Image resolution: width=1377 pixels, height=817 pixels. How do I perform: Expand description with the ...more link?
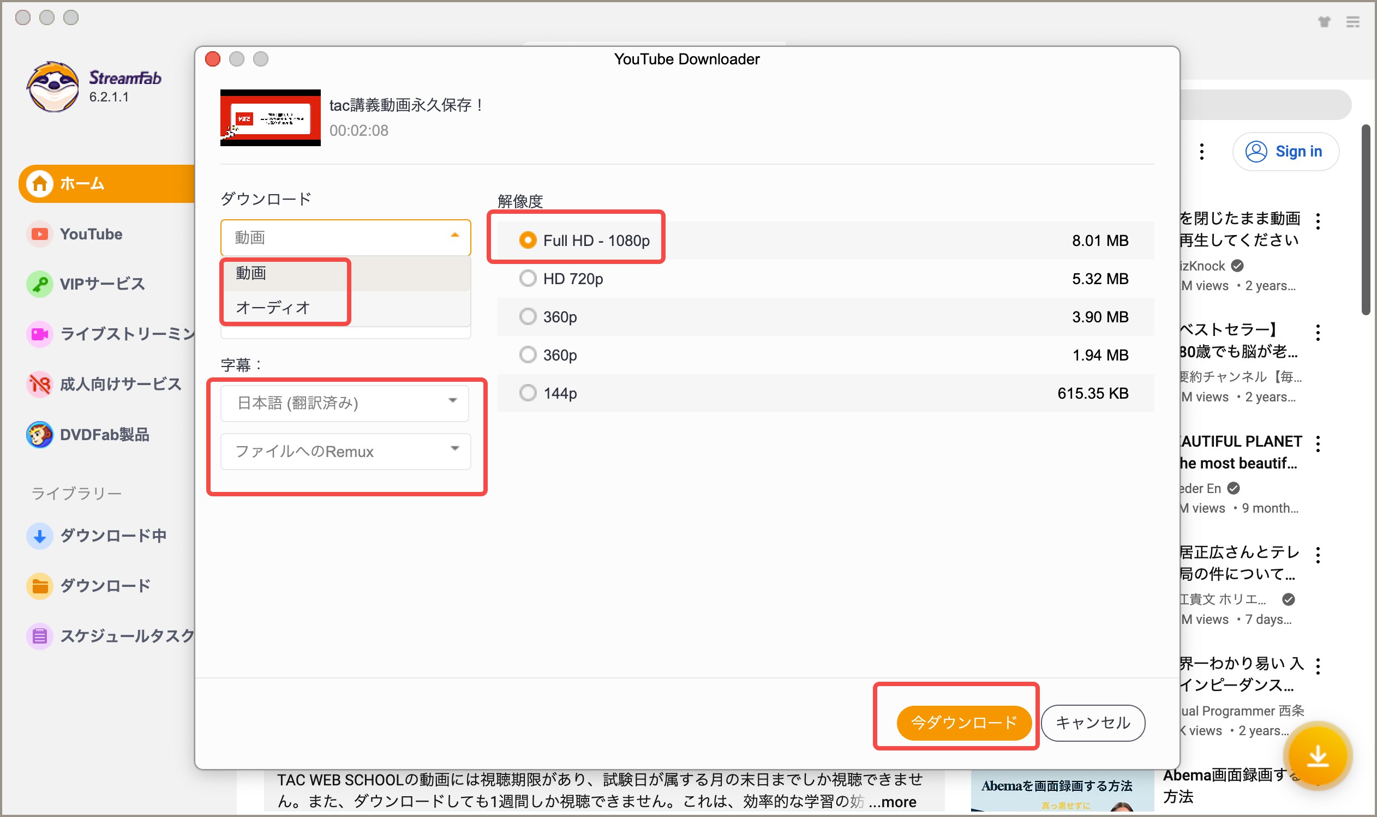[892, 802]
